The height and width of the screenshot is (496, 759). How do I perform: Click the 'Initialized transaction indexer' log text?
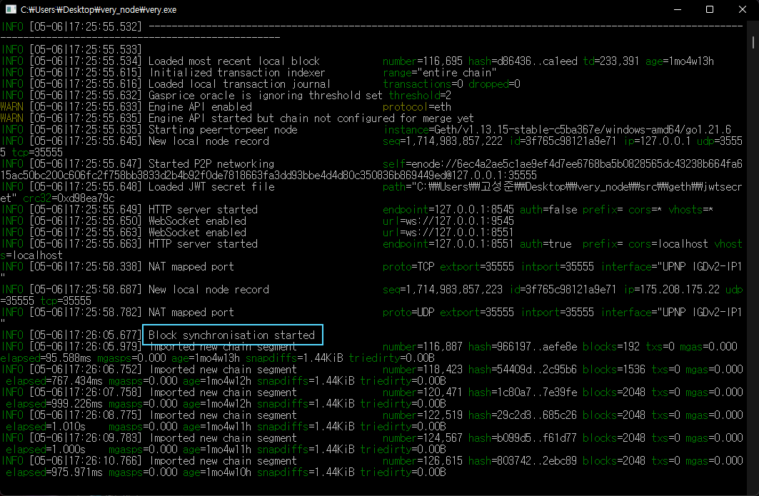coord(236,73)
